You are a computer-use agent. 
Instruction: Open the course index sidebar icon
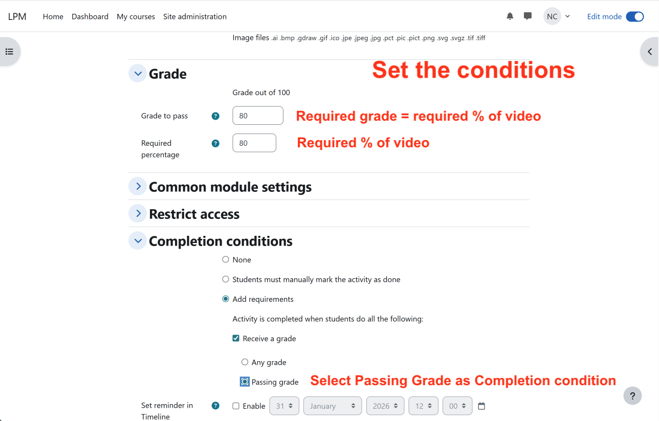tap(8, 51)
